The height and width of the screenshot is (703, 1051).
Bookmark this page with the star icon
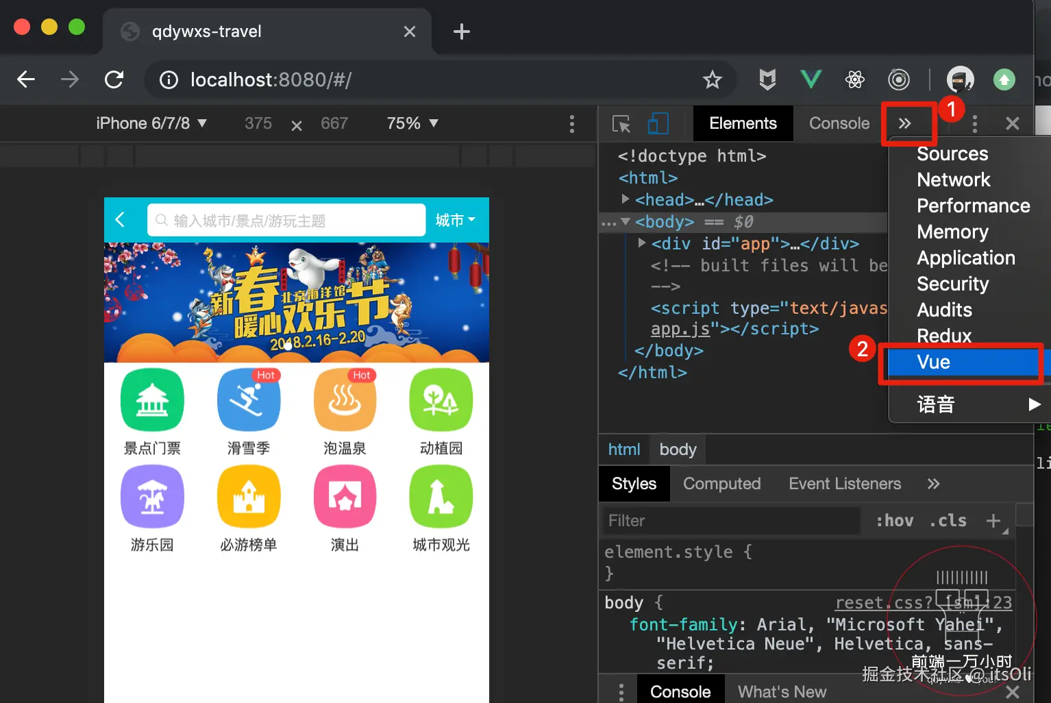713,80
